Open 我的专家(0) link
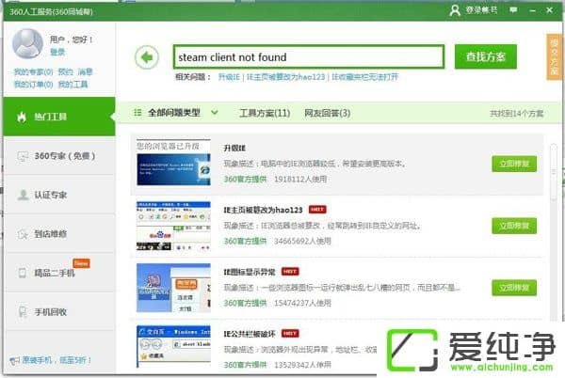Screen dimensions: 565x378 33,71
